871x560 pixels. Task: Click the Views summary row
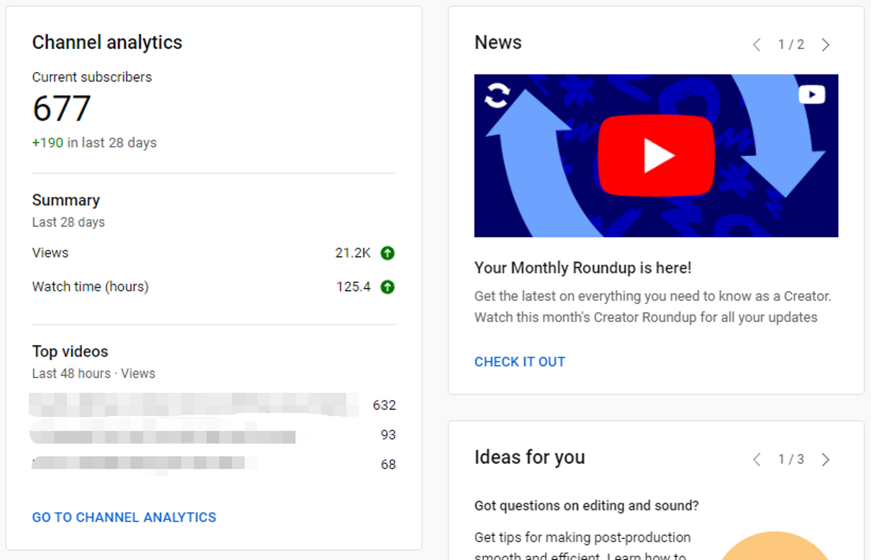click(50, 253)
